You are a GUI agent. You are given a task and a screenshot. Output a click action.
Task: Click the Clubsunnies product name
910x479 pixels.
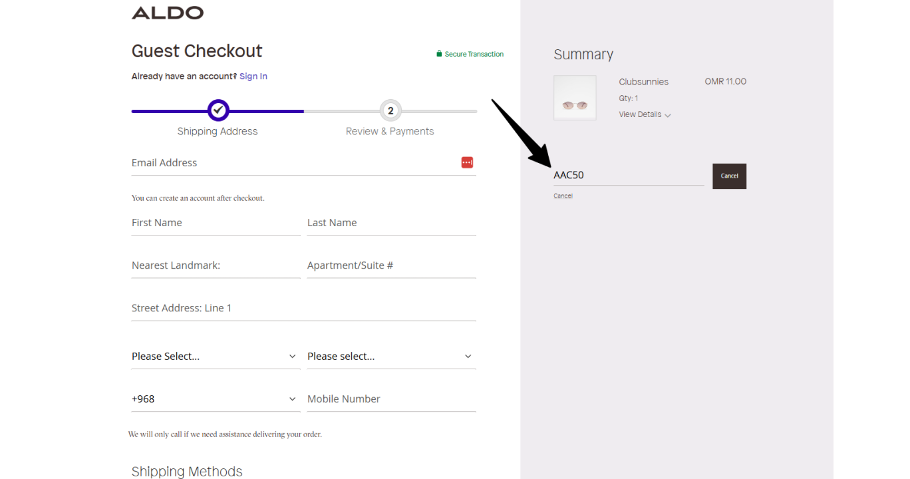(x=643, y=82)
